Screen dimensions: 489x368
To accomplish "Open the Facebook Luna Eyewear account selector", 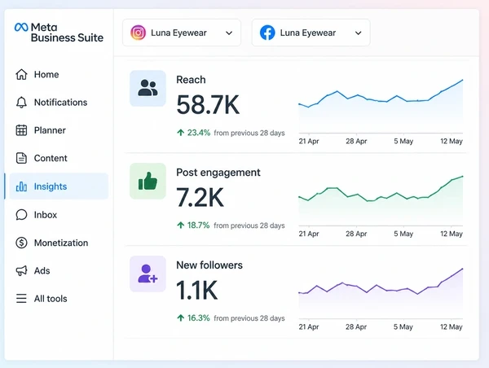I will pos(311,33).
